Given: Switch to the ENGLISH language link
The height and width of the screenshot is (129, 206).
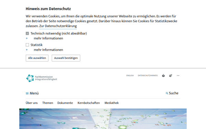Looking at the screenshot, I should 130,76.
